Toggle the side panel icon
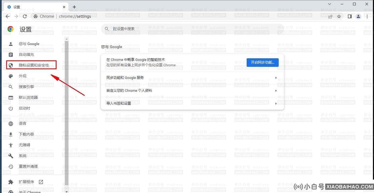 pos(349,16)
